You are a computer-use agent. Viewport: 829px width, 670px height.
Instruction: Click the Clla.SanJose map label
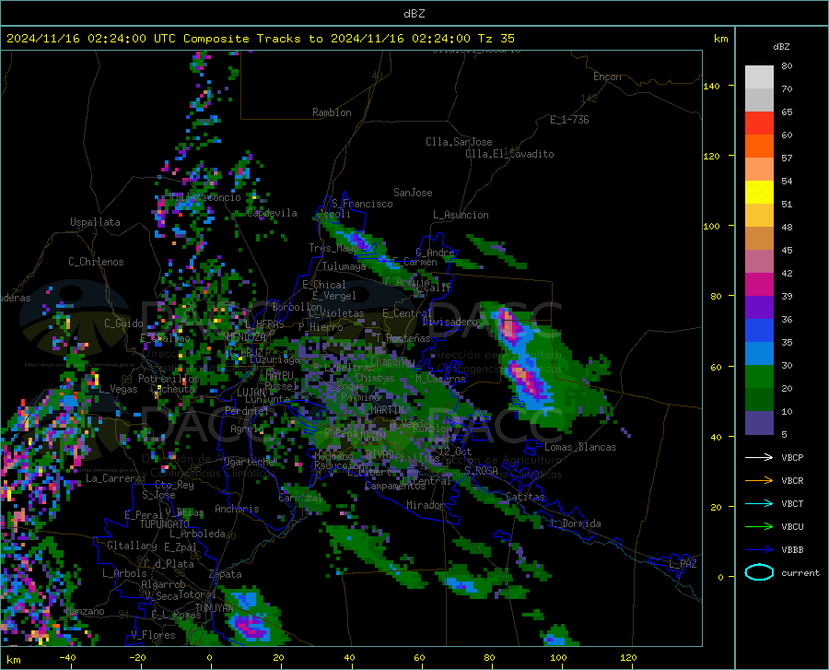point(459,142)
